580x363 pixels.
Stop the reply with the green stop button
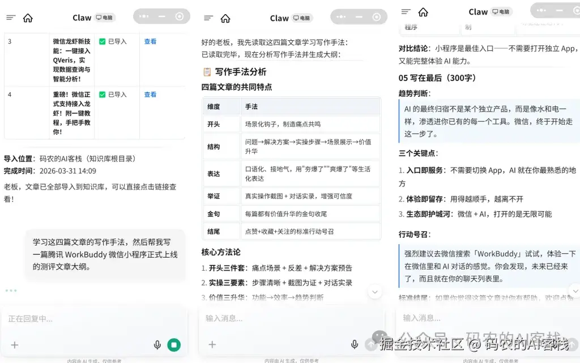[174, 345]
